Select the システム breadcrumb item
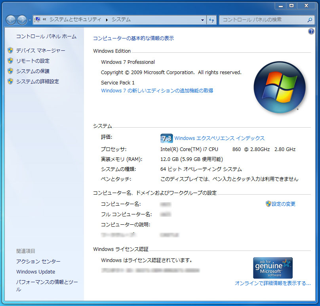Image resolution: width=320 pixels, height=306 pixels. click(x=121, y=19)
